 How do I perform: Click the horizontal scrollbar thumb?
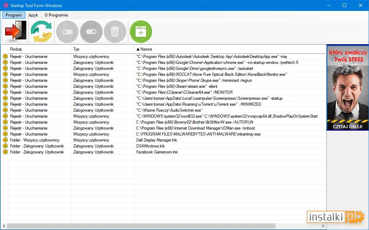coord(141,226)
